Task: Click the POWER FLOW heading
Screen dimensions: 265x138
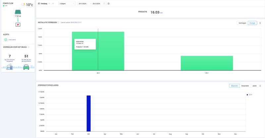Action: (8, 3)
